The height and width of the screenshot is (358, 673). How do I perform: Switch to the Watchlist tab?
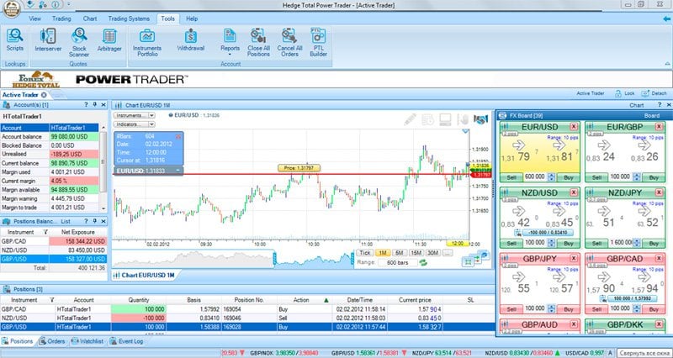[87, 341]
